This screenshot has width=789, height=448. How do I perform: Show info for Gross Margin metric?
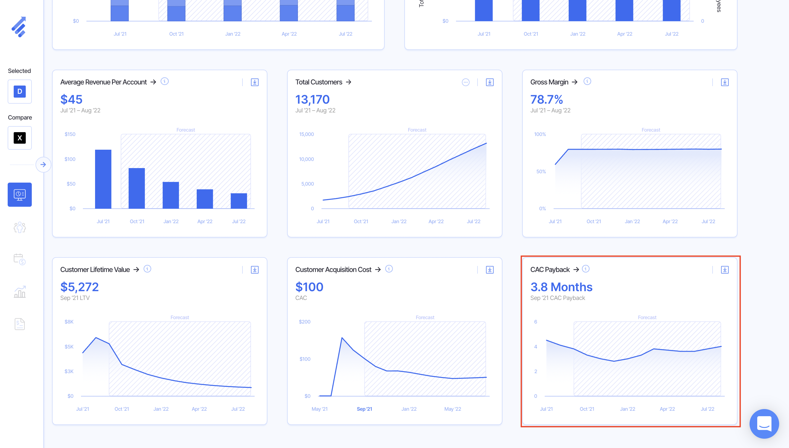coord(587,81)
